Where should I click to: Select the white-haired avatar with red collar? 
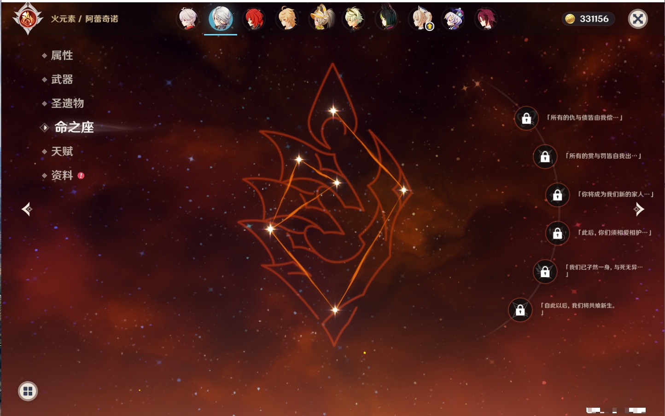(188, 19)
